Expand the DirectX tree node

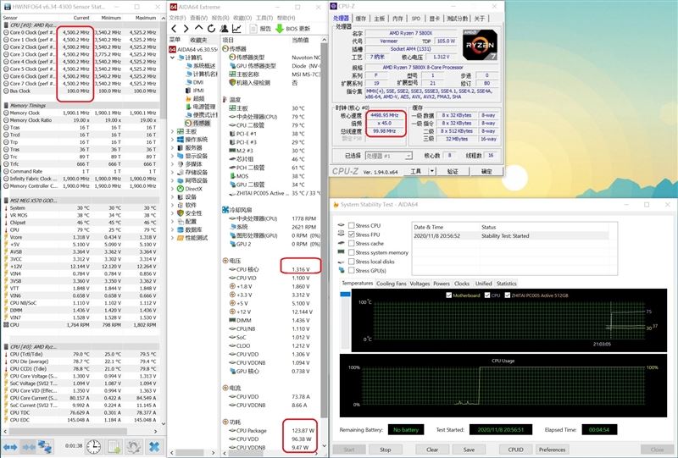[x=173, y=189]
